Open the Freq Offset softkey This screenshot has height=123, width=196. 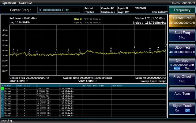coord(182,79)
